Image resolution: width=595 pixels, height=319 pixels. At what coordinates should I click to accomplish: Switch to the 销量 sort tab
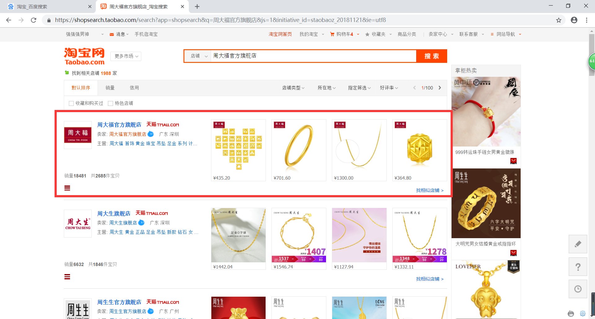110,88
